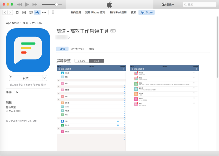
Task: Go to App Store breadcrumb
Action: 12,23
